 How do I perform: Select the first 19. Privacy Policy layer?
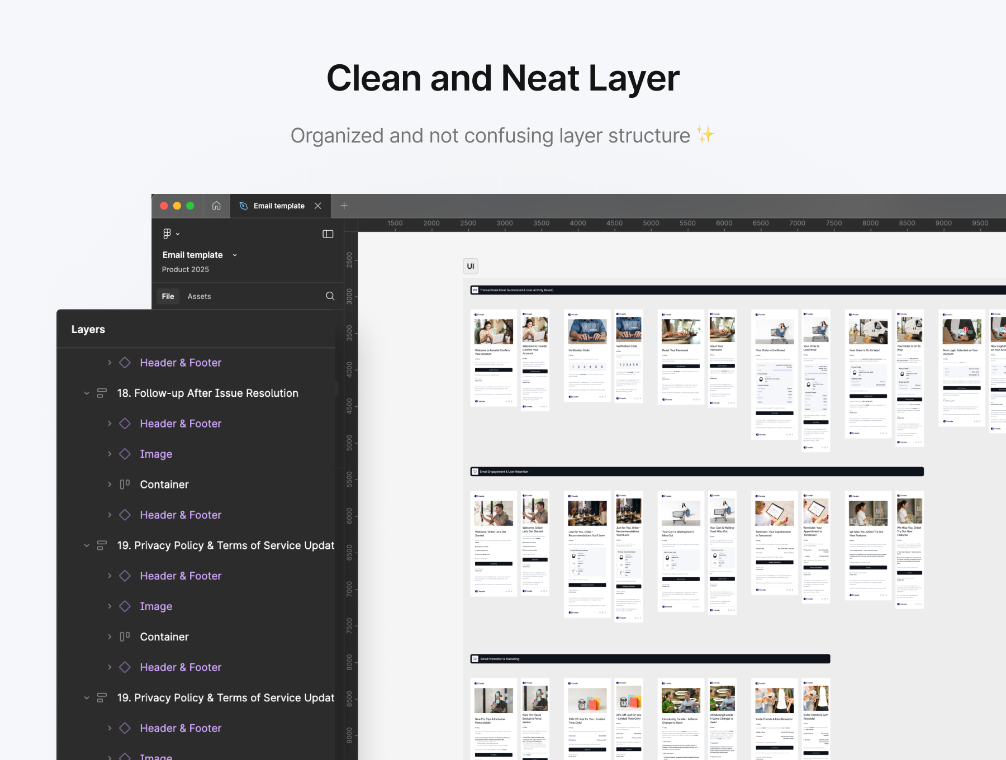(225, 545)
